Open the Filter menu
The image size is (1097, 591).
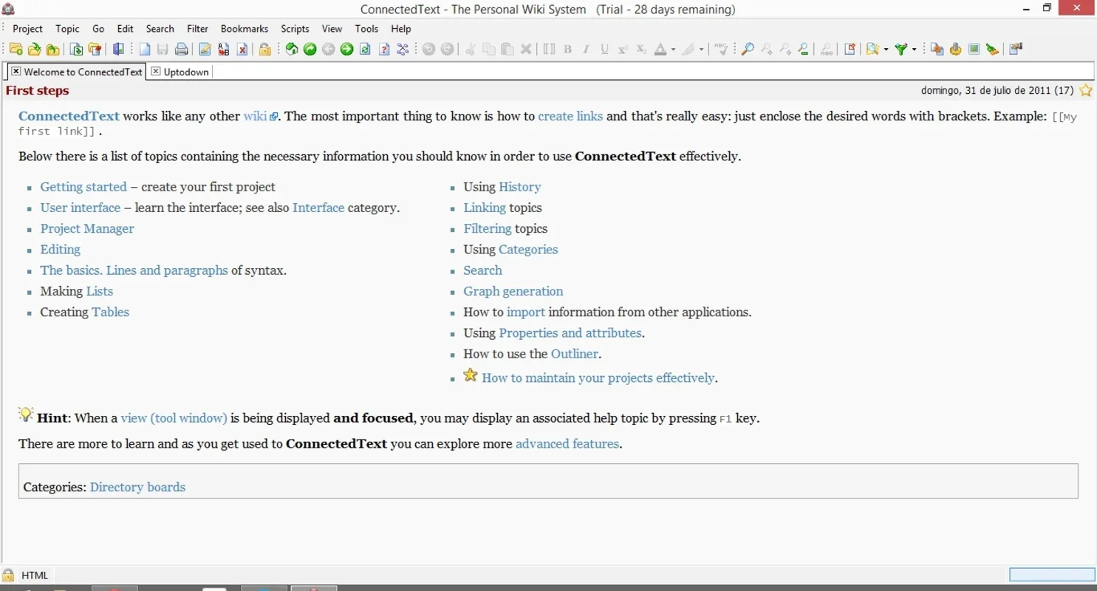(x=197, y=29)
